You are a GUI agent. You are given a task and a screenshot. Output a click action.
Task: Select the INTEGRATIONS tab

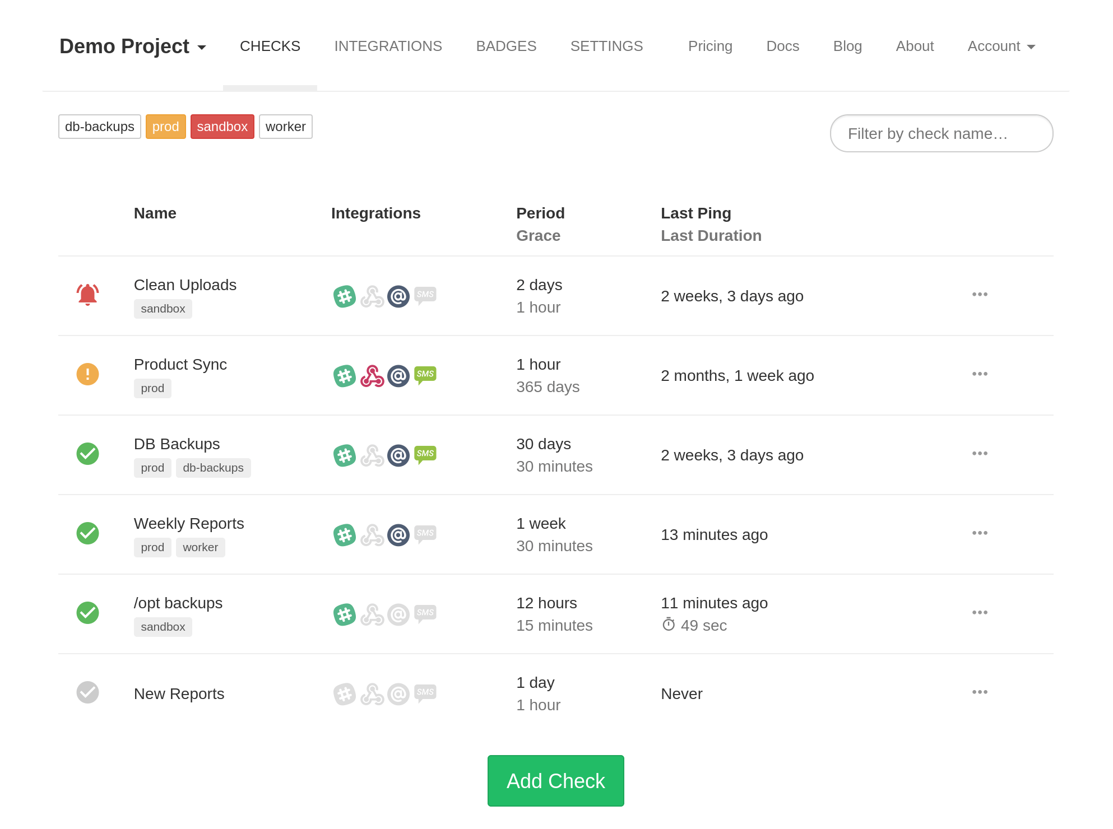click(388, 46)
